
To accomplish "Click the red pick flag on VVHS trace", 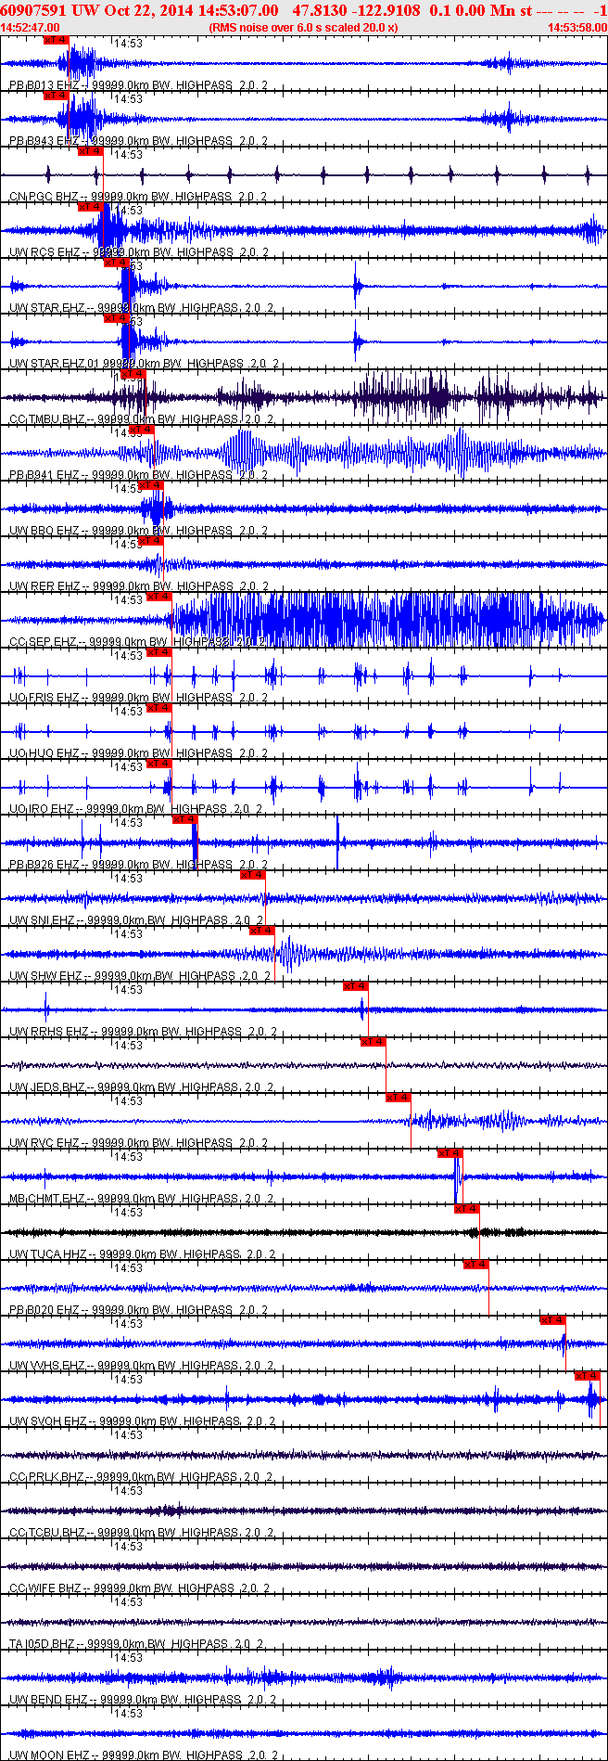I will (x=553, y=1320).
